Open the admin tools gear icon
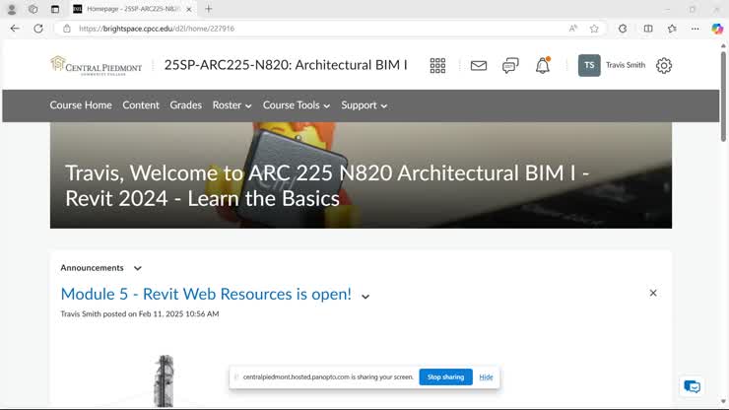The height and width of the screenshot is (410, 729). pos(664,66)
